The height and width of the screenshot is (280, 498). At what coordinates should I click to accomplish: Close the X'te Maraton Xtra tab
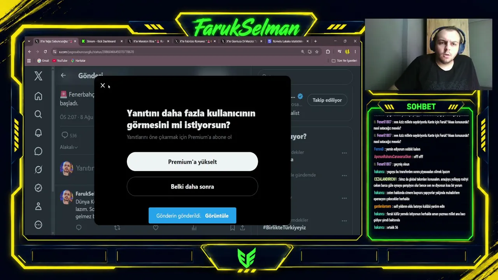click(x=168, y=41)
